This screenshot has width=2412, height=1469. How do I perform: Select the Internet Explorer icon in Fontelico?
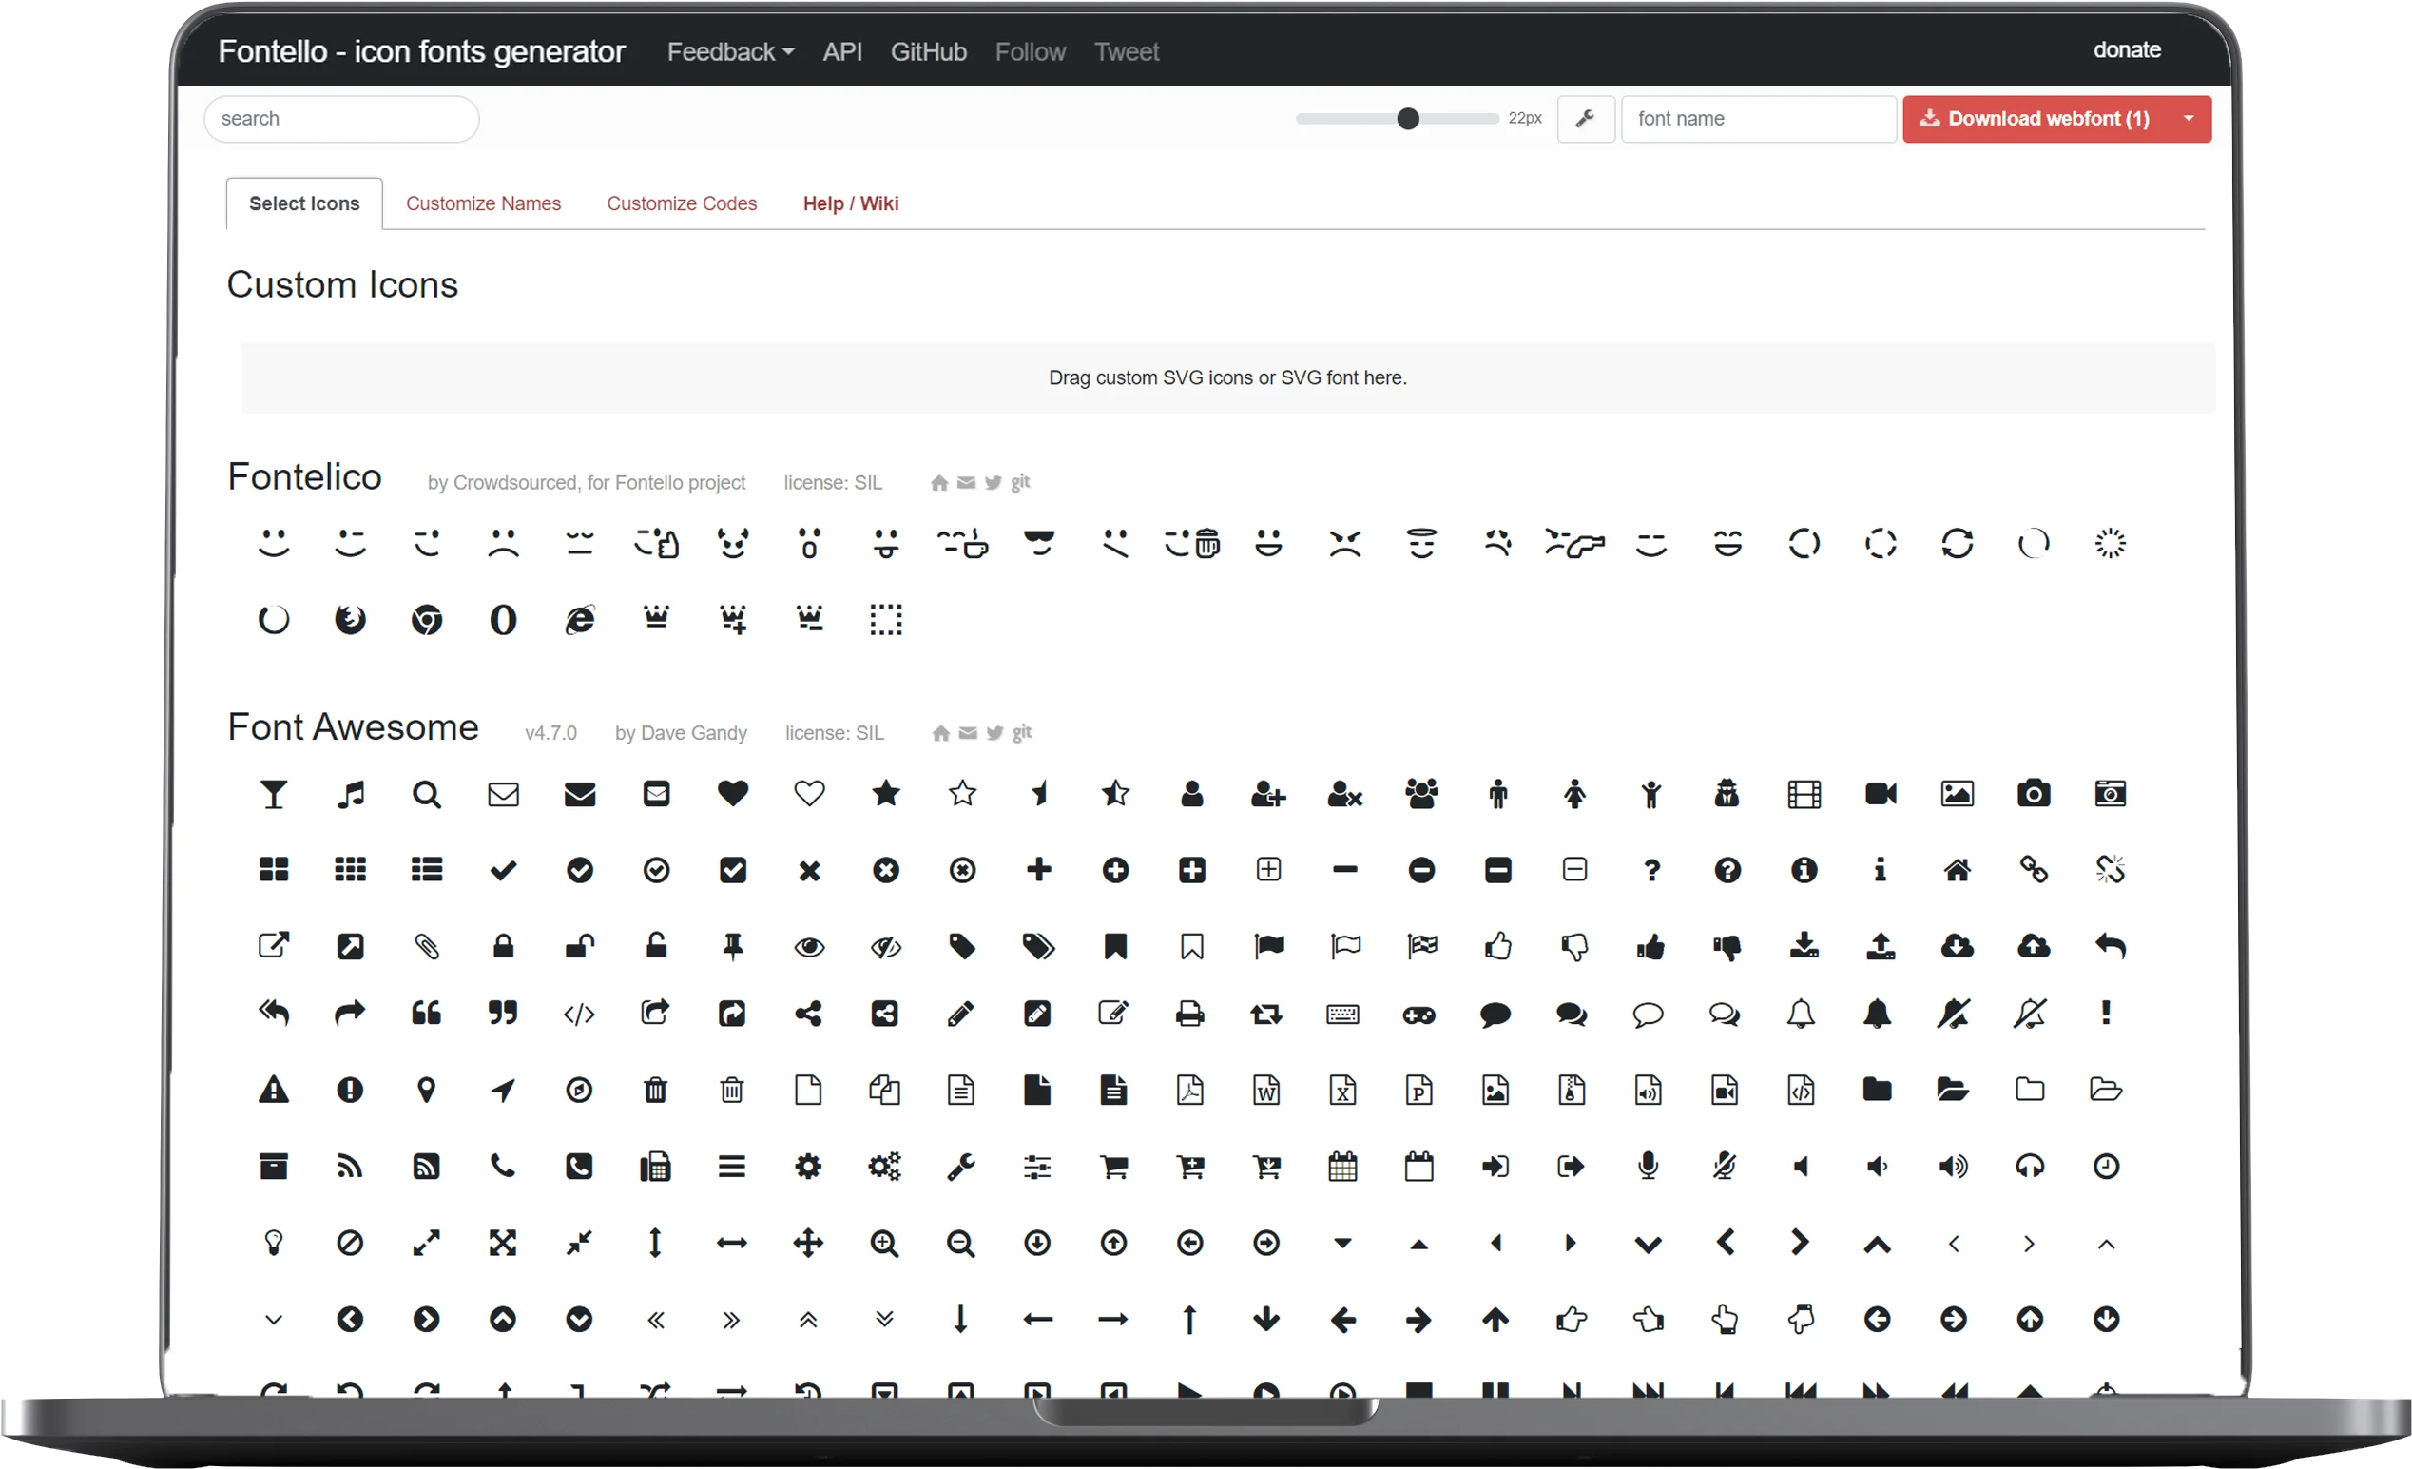(x=580, y=620)
